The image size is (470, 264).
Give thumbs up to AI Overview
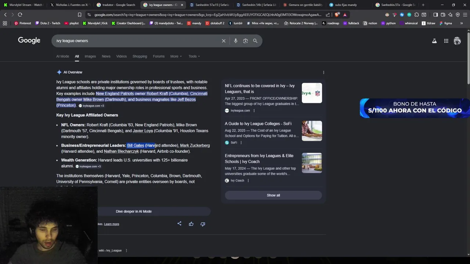pos(191,224)
